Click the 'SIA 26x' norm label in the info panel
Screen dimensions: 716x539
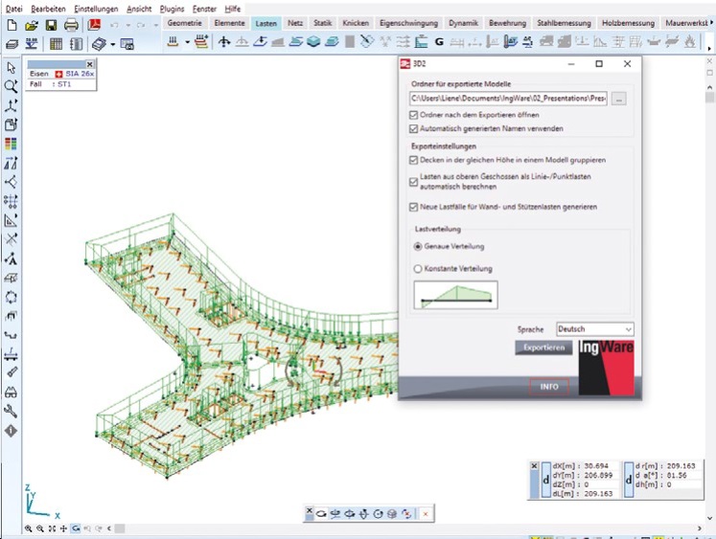click(80, 74)
